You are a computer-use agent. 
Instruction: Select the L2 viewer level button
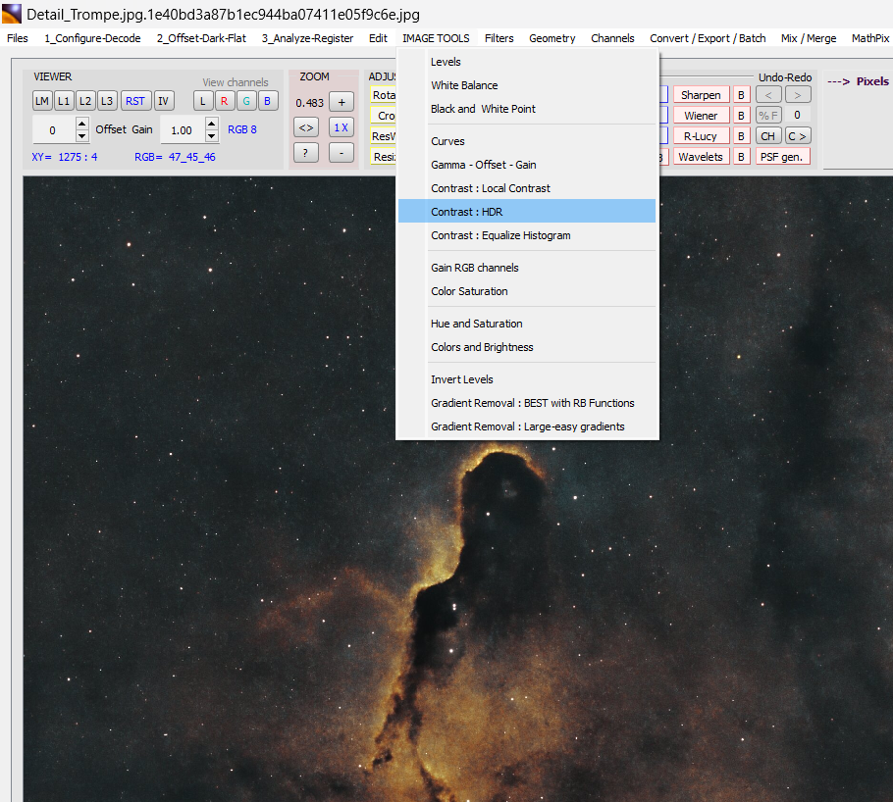coord(85,101)
